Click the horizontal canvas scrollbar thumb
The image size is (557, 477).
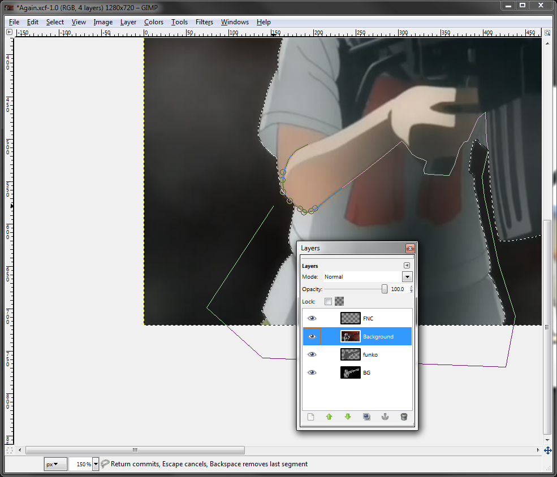135,450
